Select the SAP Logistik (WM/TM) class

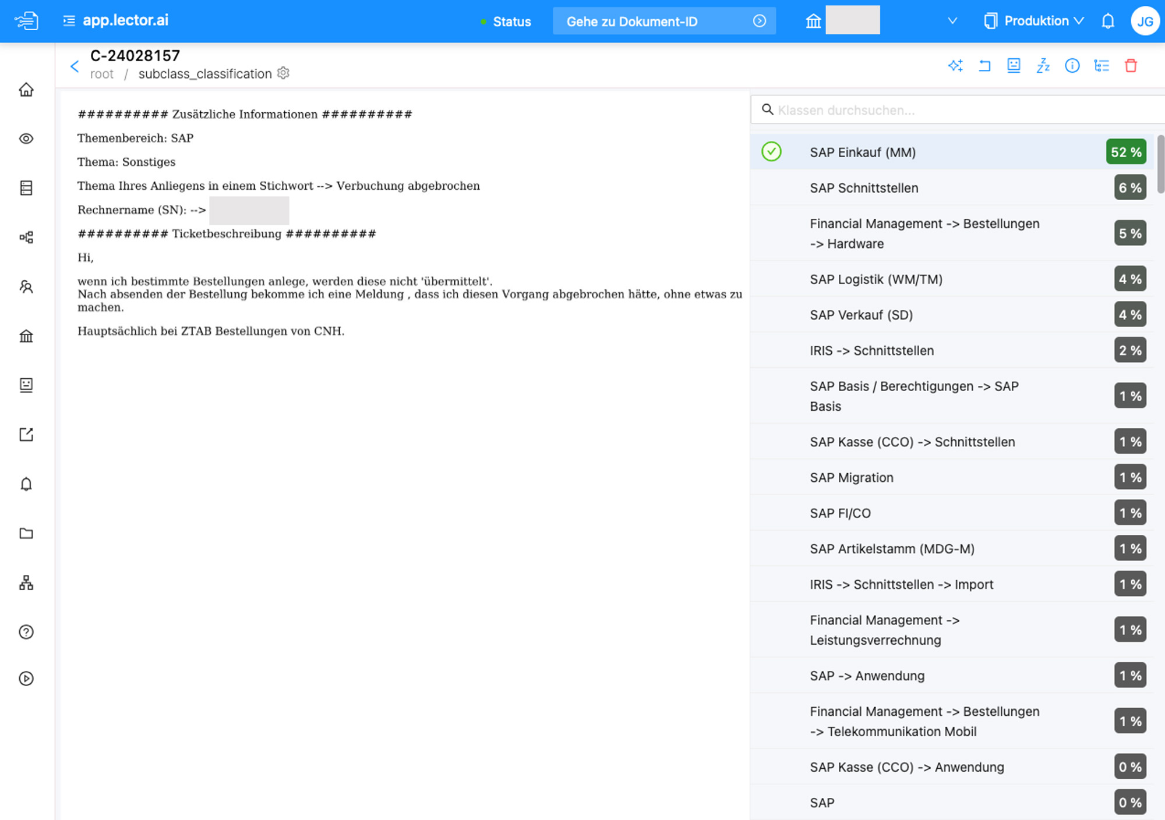[x=875, y=279]
